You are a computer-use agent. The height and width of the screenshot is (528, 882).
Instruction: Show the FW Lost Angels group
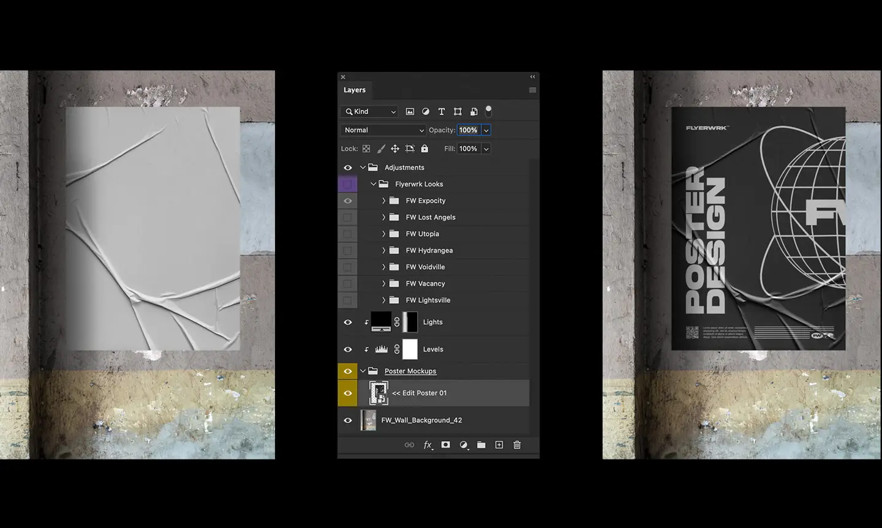point(347,217)
